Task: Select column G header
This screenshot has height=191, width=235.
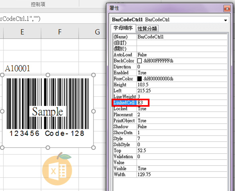Action: [92, 32]
